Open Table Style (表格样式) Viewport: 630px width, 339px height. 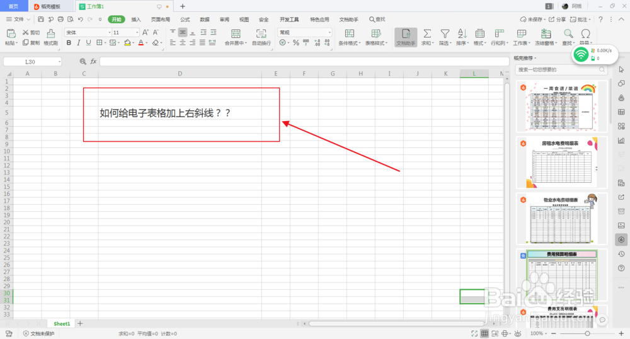pos(376,37)
